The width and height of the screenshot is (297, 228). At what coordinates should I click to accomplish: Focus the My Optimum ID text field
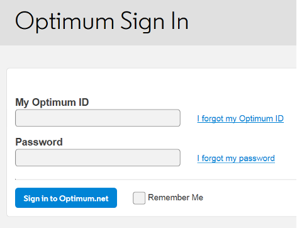point(98,118)
